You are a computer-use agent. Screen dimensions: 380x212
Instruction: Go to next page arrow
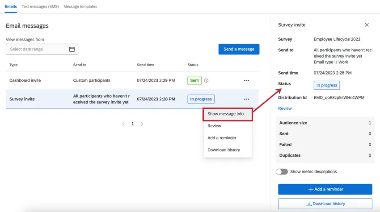click(142, 124)
